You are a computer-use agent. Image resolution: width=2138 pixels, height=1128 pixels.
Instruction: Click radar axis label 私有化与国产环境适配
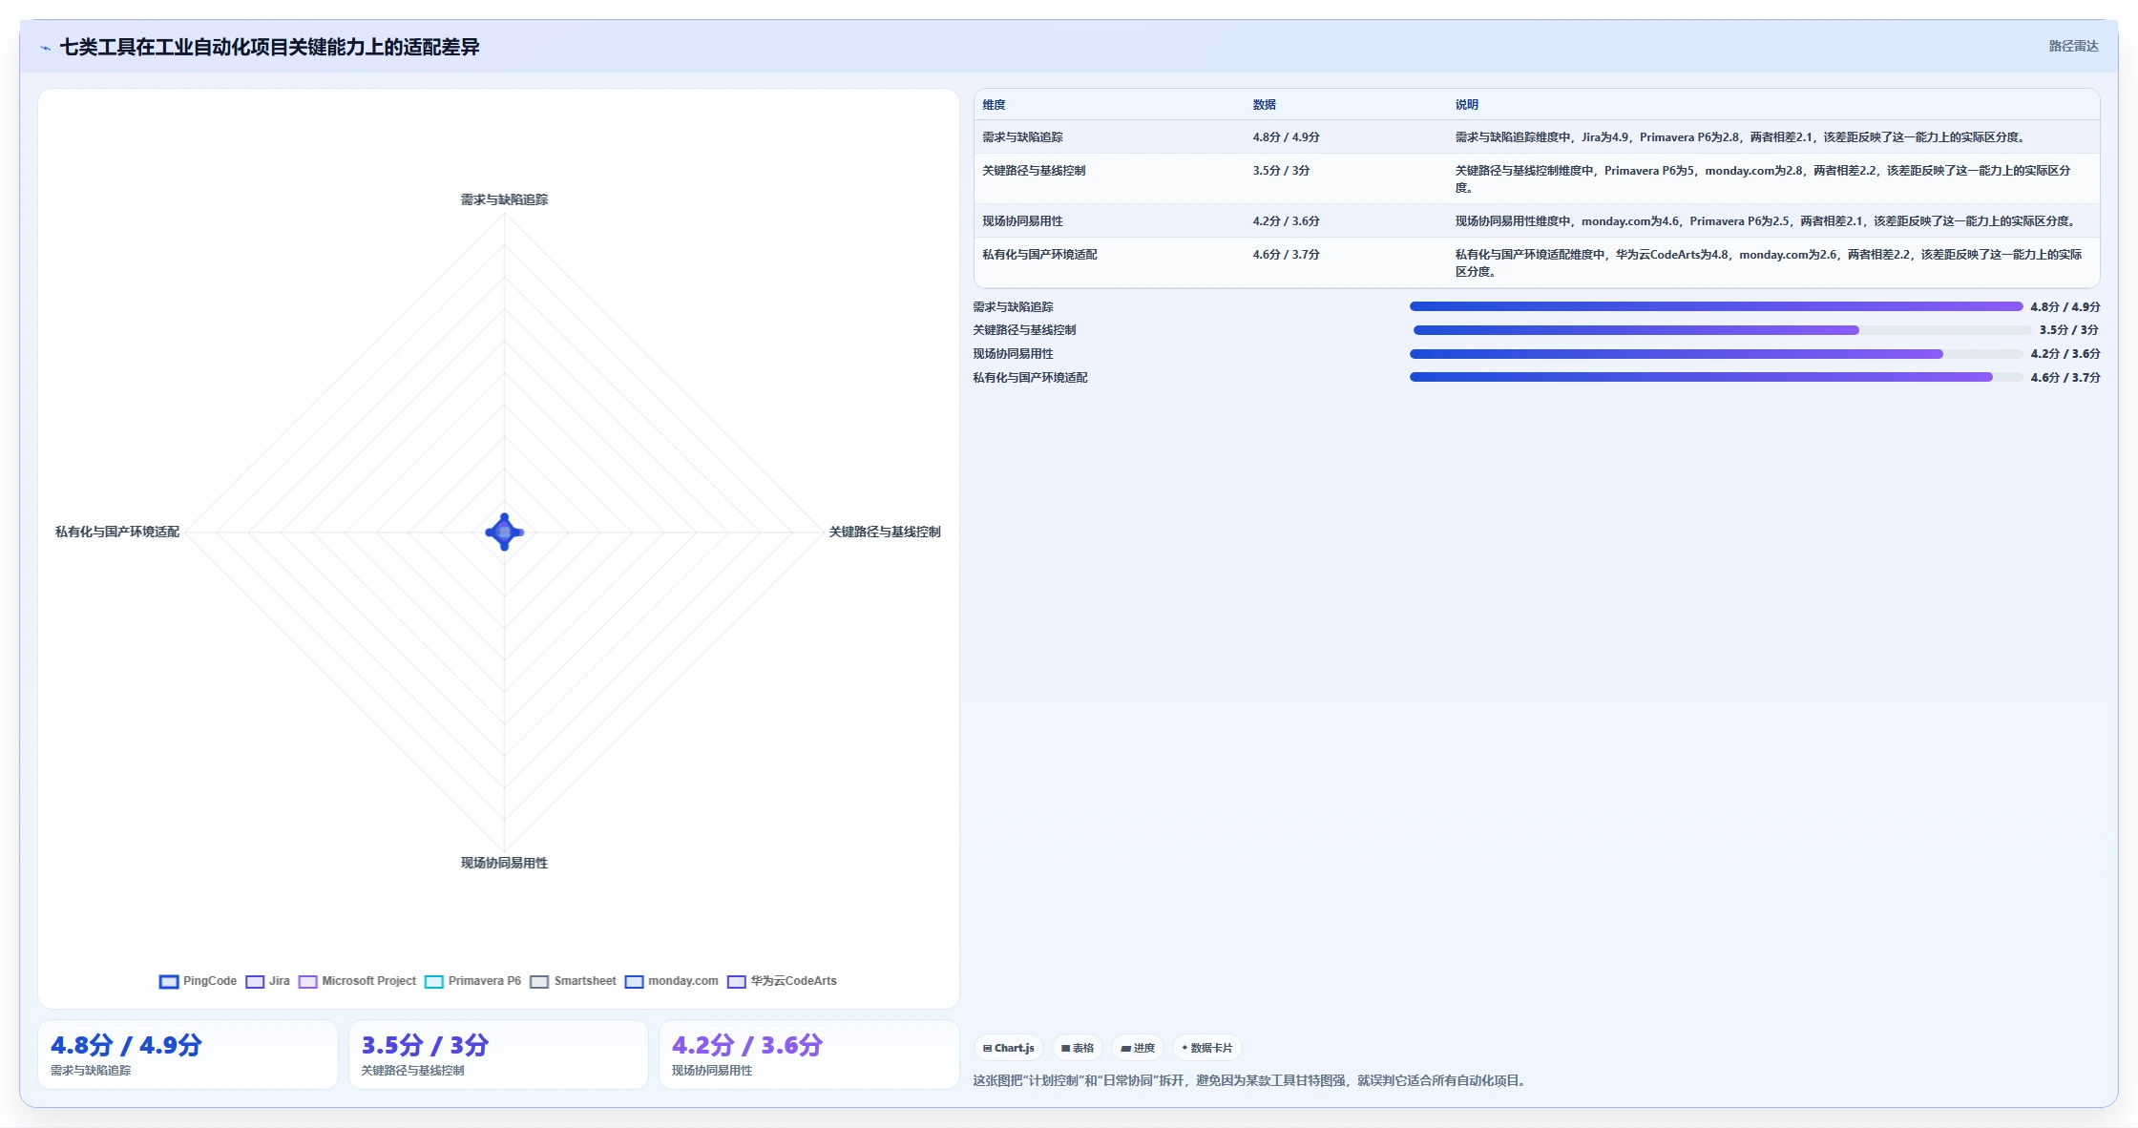click(117, 532)
